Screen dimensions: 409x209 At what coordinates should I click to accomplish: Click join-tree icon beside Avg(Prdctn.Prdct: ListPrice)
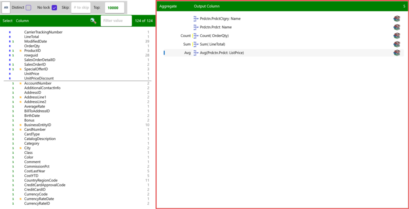196,53
